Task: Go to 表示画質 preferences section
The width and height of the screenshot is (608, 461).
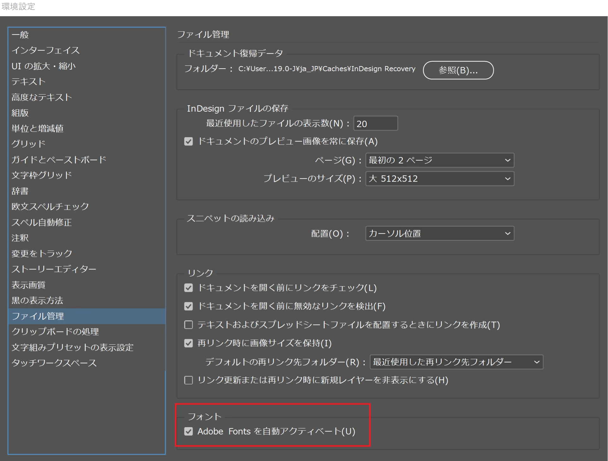Action: [x=28, y=285]
